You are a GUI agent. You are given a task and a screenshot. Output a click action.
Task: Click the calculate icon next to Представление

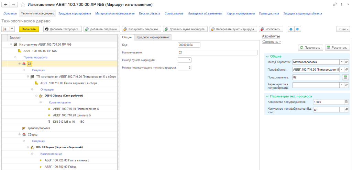tap(346, 77)
